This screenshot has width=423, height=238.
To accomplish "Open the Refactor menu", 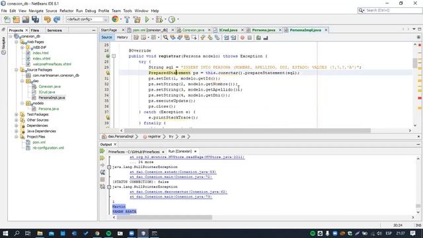I will tap(66, 11).
